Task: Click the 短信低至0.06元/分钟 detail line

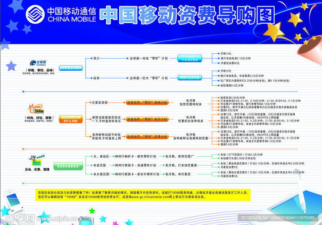Action: click(233, 98)
